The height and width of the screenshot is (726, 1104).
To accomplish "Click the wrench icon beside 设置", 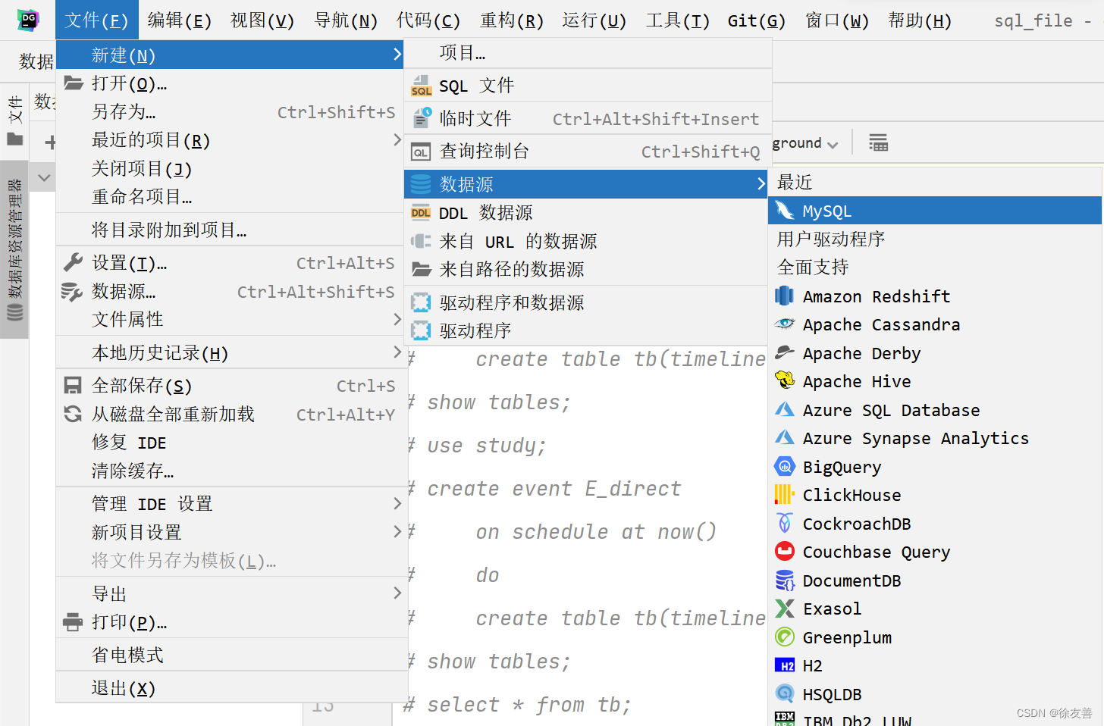I will pyautogui.click(x=73, y=263).
